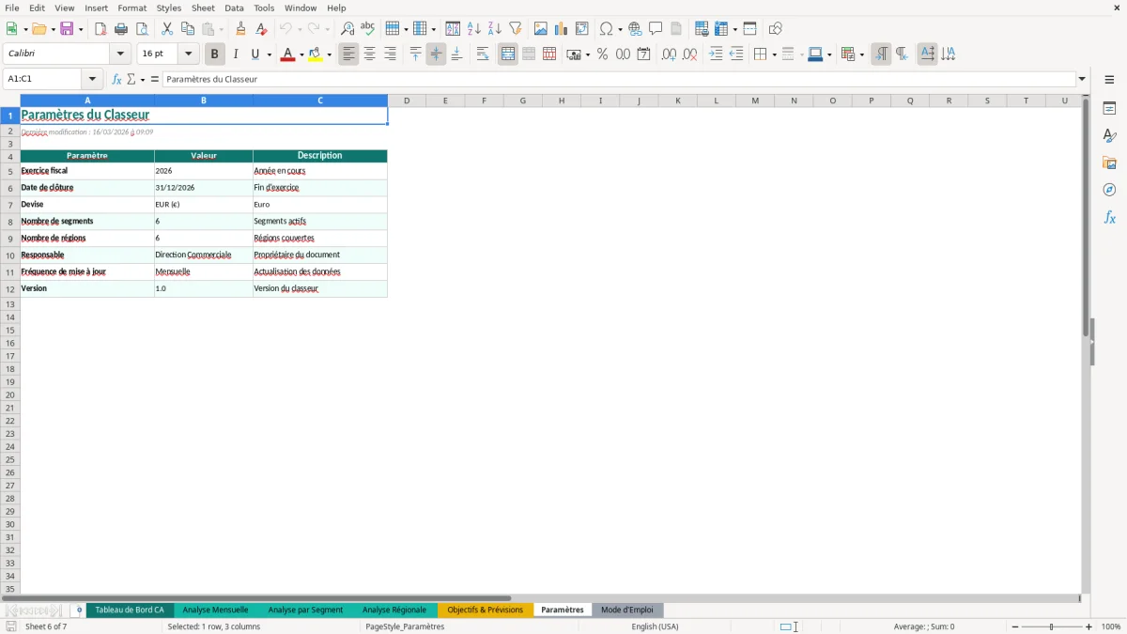Click the Add Decimal Place icon
Image resolution: width=1127 pixels, height=634 pixels.
point(670,54)
